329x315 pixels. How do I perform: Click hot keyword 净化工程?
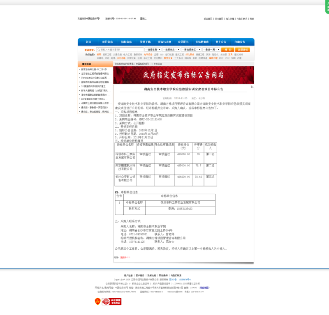tap(148, 58)
